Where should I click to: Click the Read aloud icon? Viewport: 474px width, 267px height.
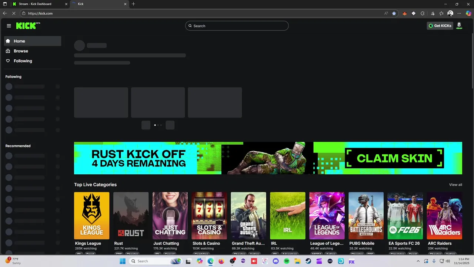click(386, 13)
